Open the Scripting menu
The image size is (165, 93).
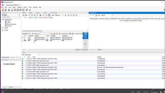click(x=35, y=7)
